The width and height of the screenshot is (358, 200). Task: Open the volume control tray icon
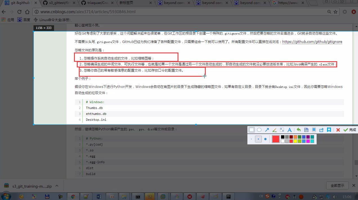[335, 197]
